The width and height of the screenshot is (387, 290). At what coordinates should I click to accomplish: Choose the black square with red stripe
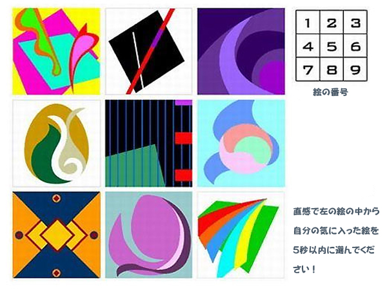149,52
